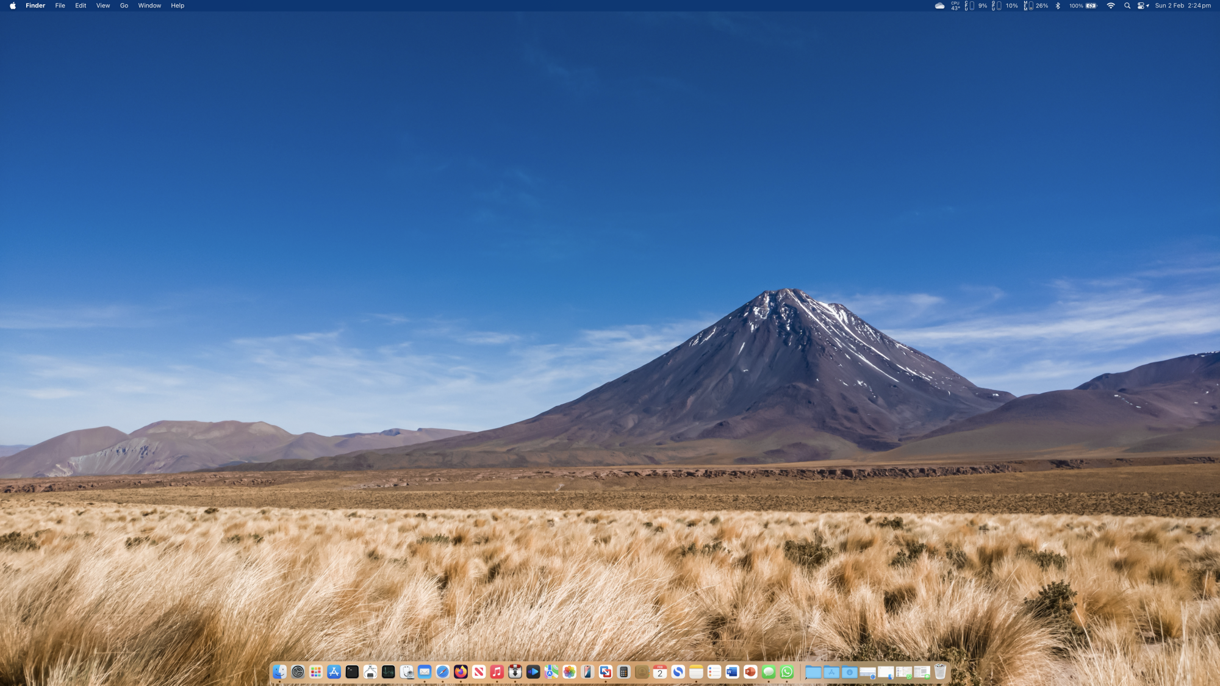Open Launchpad from the Dock
The width and height of the screenshot is (1220, 686).
316,672
